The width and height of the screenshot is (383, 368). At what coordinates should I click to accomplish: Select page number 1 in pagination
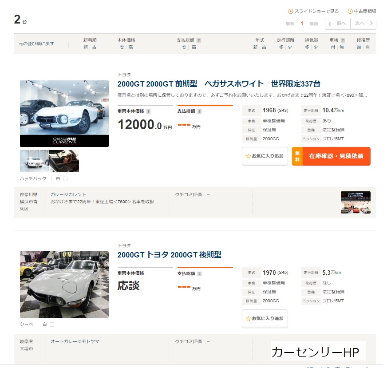[302, 24]
